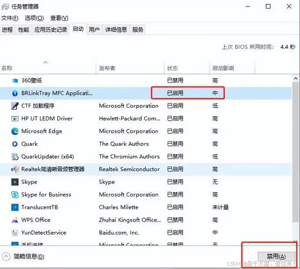Open the 选项(O) menu
This screenshot has height=269, width=300.
pyautogui.click(x=34, y=18)
